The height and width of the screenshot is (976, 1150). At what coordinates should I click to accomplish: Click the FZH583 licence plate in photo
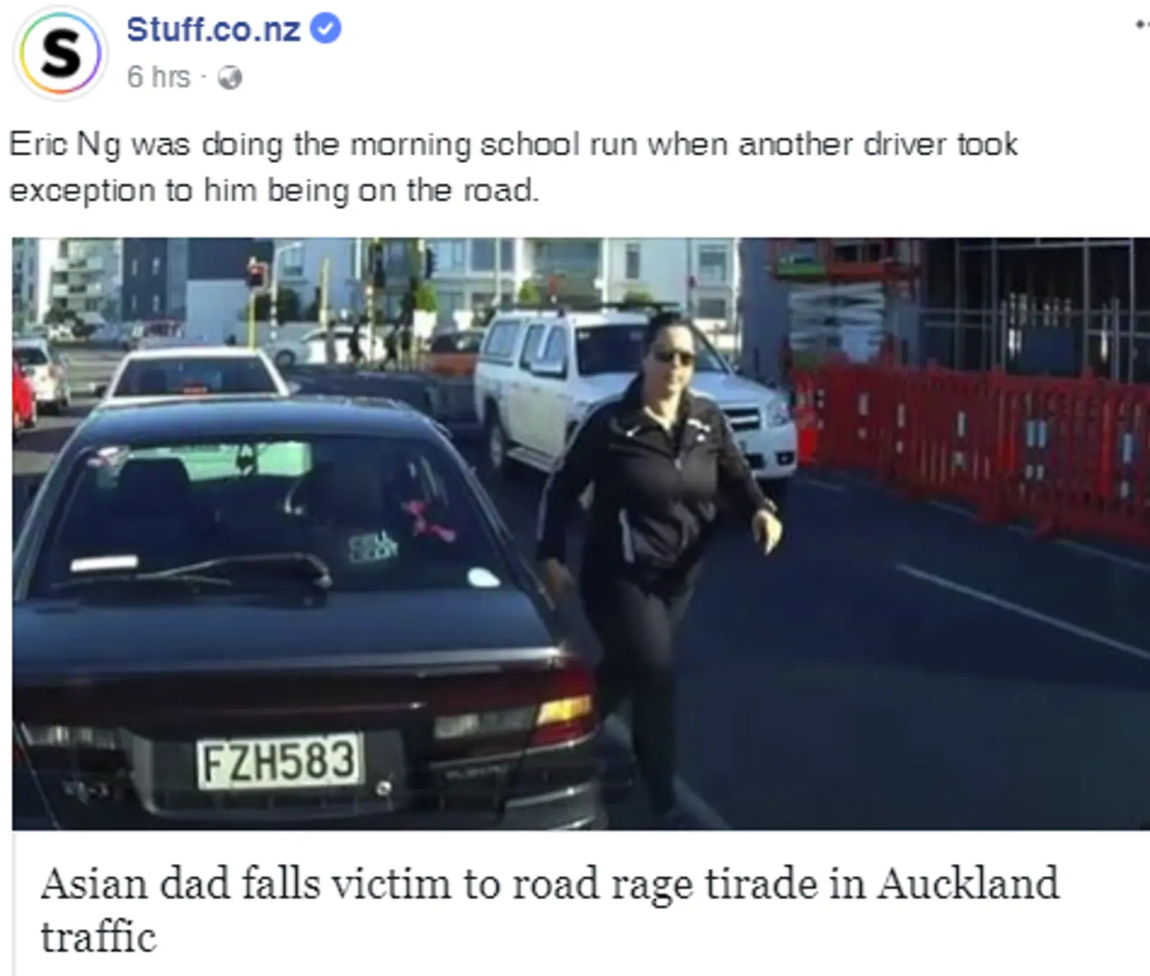point(279,761)
